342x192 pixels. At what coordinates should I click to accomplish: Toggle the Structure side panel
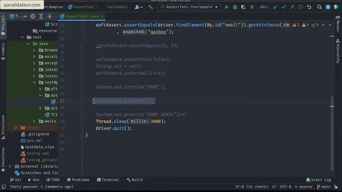(x=3, y=127)
